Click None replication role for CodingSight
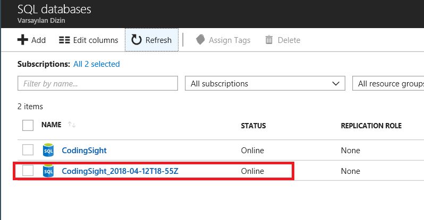 tap(351, 151)
